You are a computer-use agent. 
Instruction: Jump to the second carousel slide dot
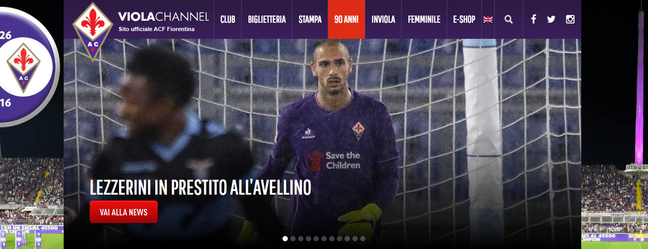coord(293,239)
